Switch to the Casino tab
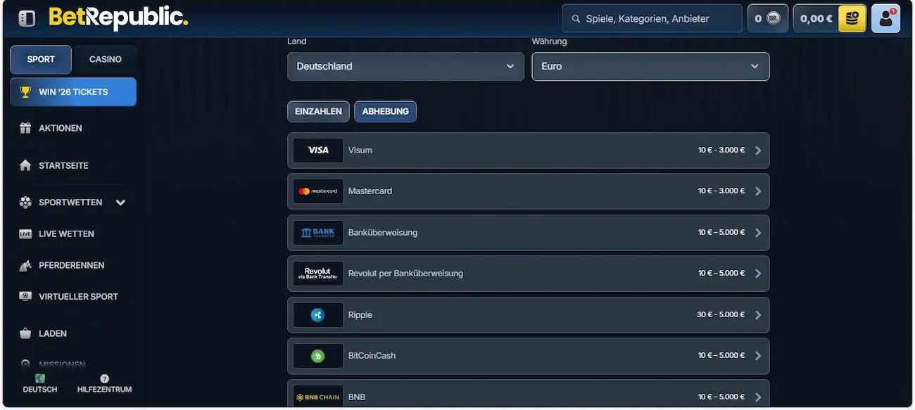This screenshot has width=915, height=410. coord(105,60)
